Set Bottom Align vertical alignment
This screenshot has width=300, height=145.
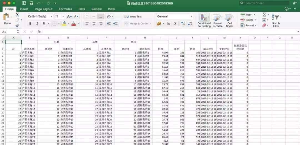click(101, 16)
